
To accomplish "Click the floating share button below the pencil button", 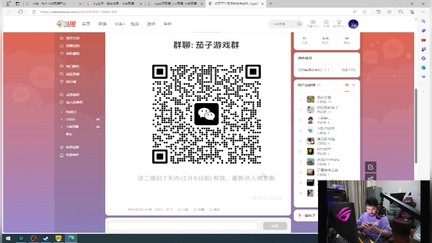I will (370, 178).
